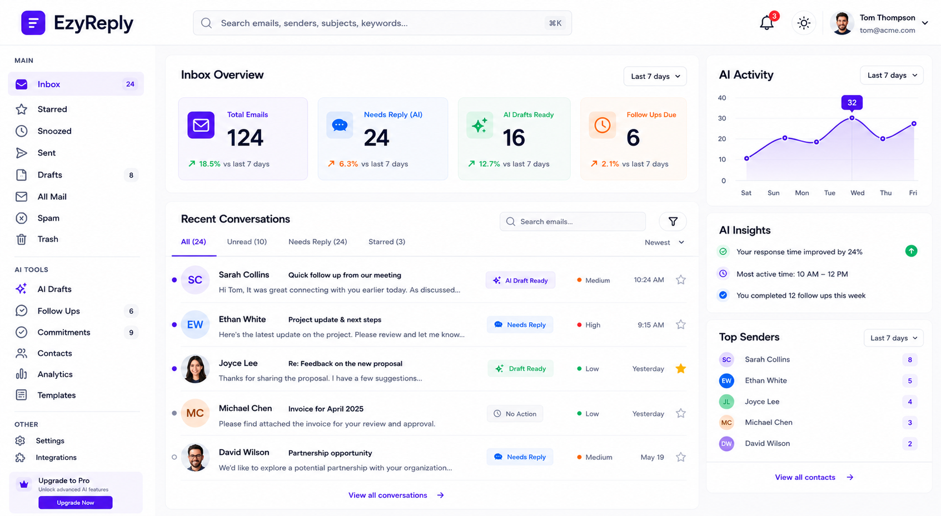Click Draft Ready badge on Joyce Lee row

pyautogui.click(x=521, y=369)
